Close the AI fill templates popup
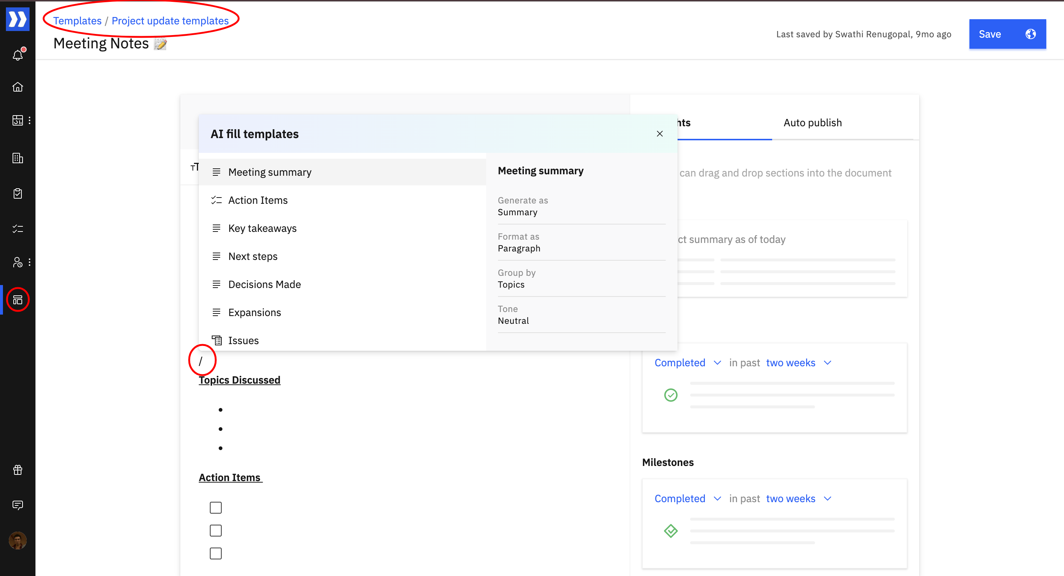 pos(659,134)
